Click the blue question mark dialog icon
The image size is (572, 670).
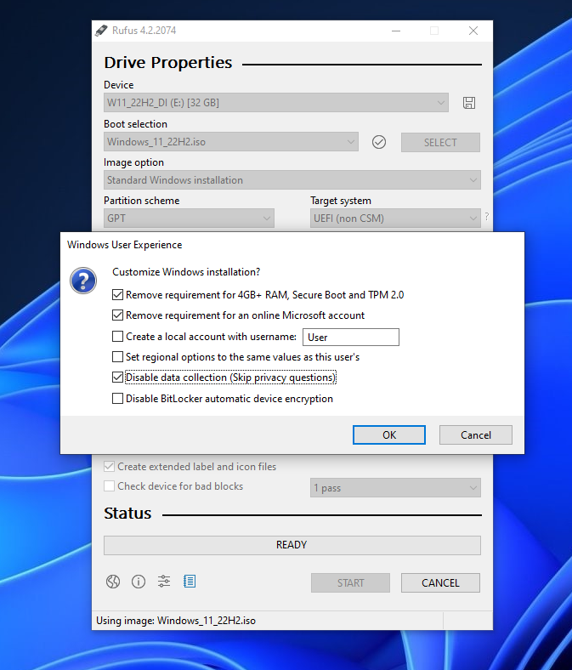83,281
